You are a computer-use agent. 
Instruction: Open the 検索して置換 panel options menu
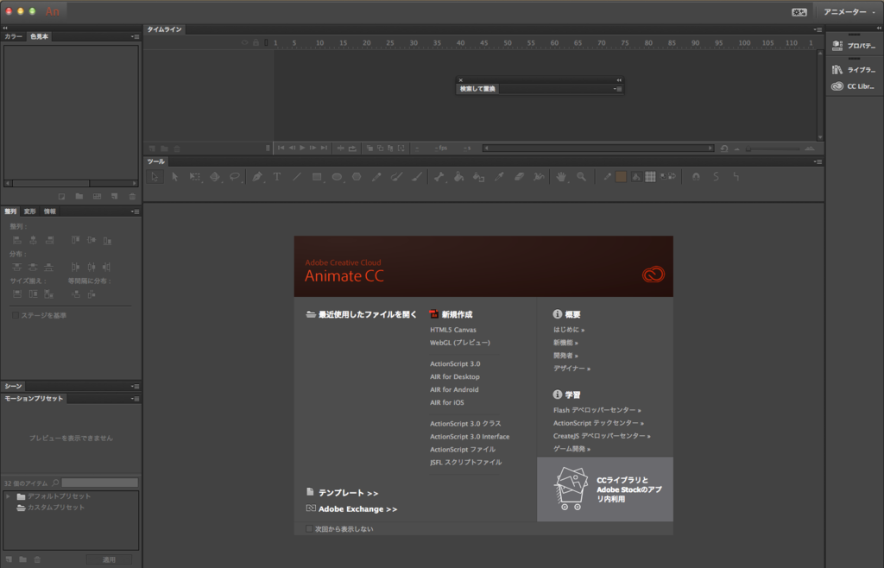(617, 89)
